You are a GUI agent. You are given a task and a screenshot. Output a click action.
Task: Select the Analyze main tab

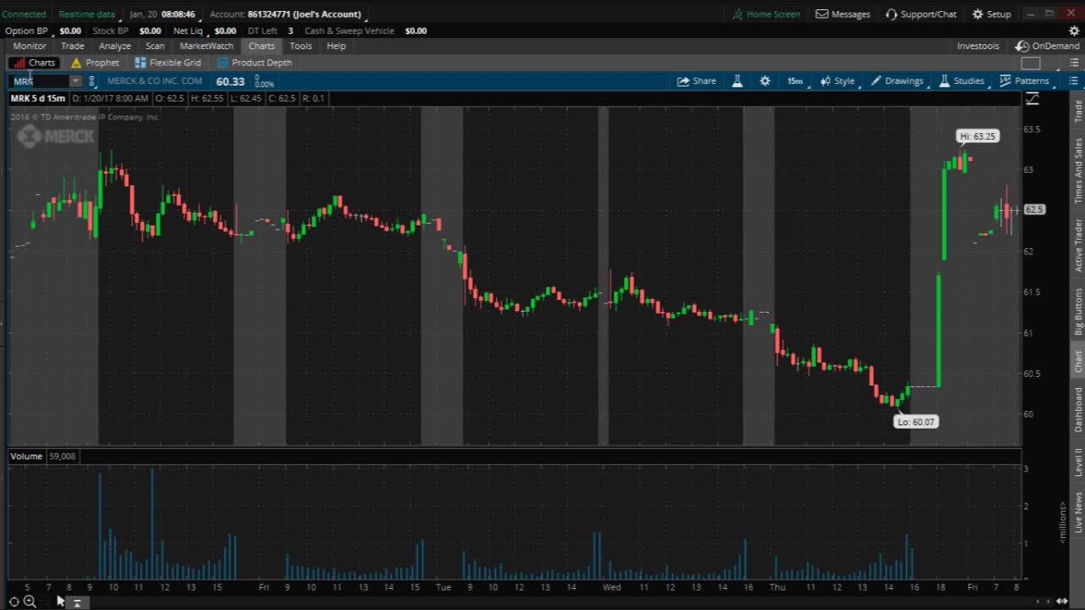pyautogui.click(x=114, y=46)
